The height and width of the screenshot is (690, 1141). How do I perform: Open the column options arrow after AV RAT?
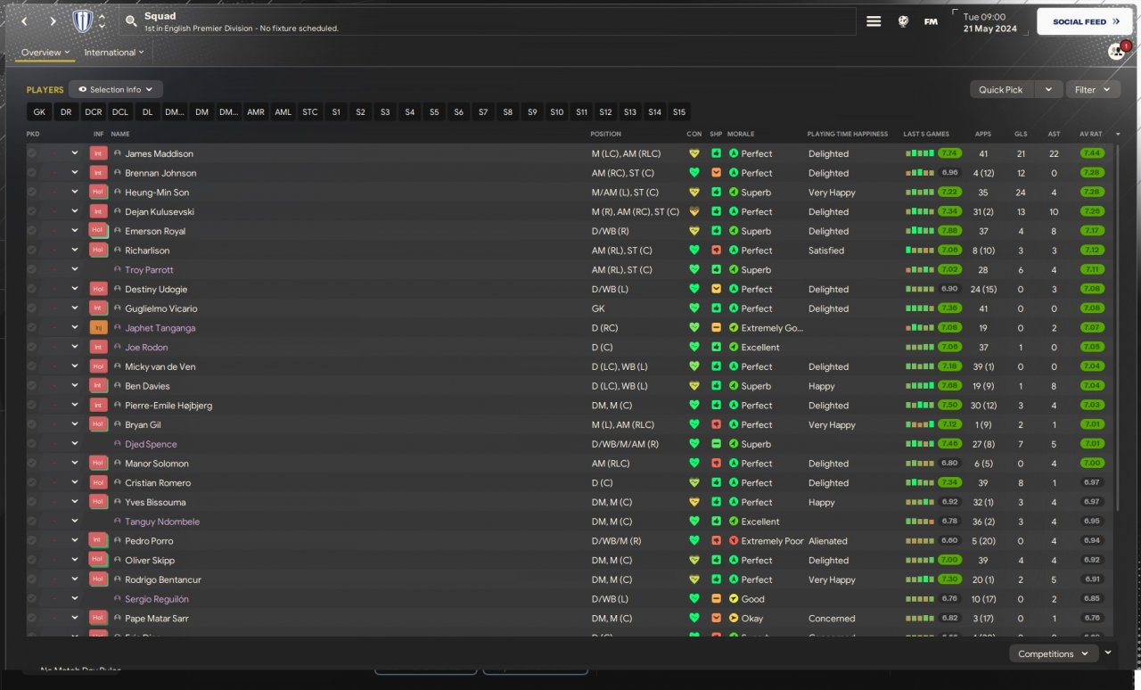pos(1118,134)
